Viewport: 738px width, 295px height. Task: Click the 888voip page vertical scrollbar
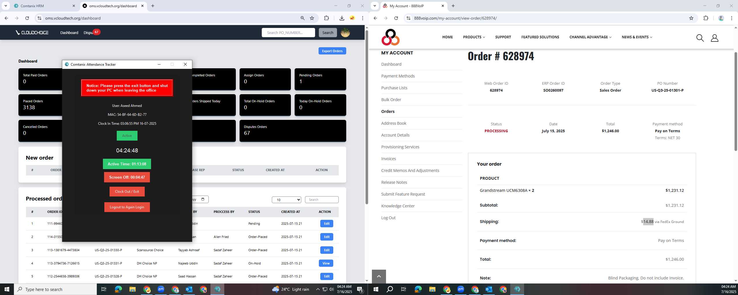736,101
